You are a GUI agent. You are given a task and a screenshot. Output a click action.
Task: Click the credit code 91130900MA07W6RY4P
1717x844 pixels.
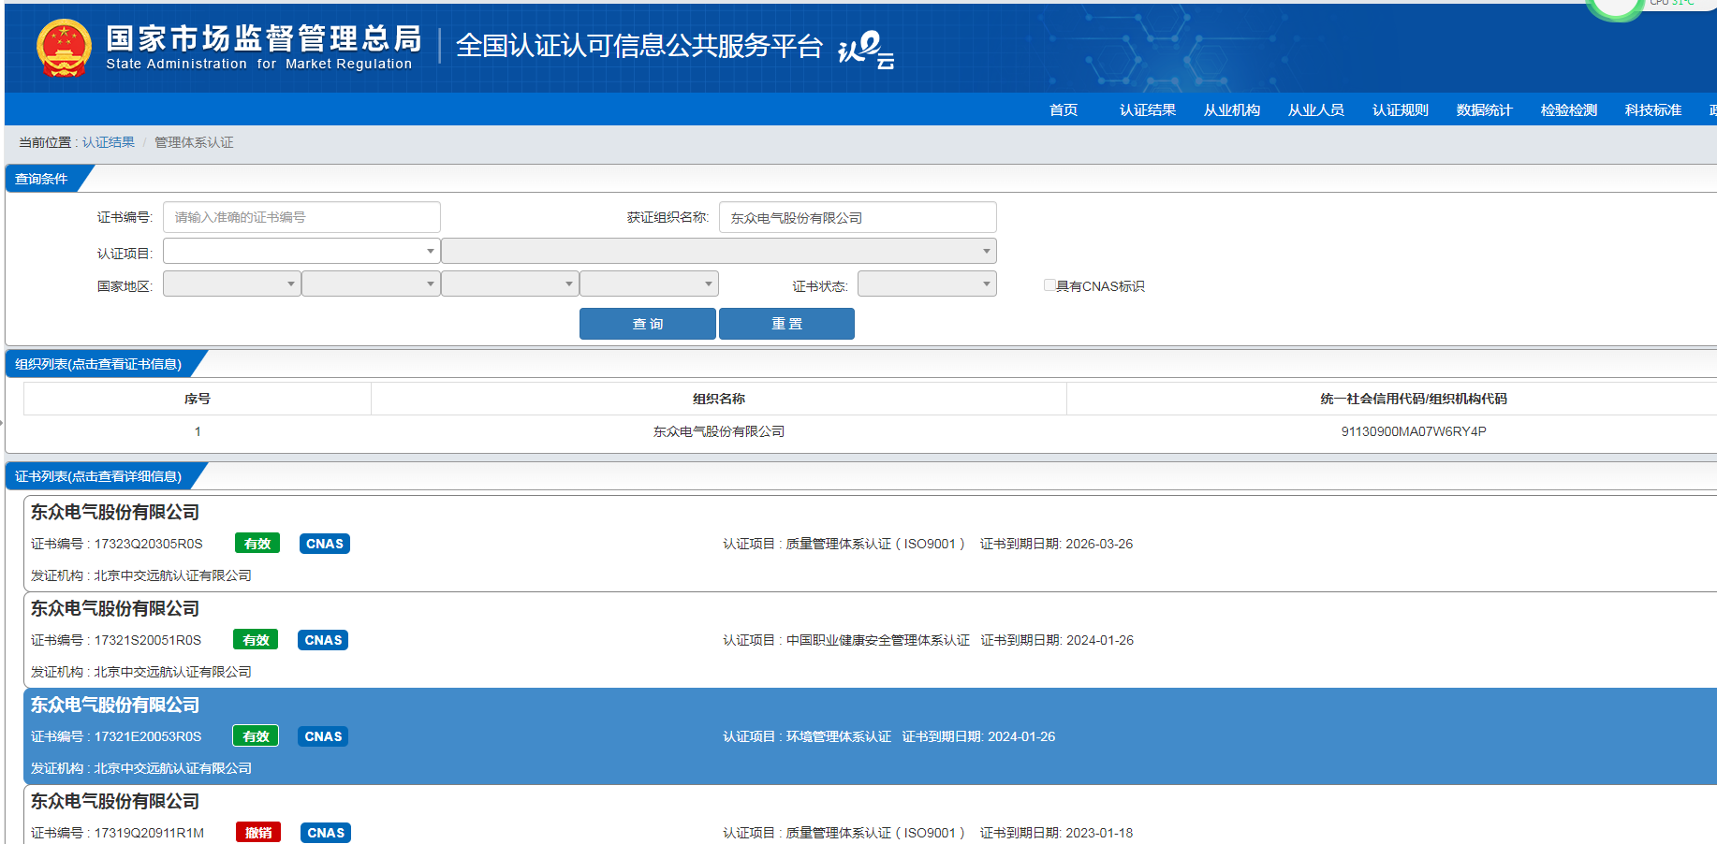pos(1414,431)
